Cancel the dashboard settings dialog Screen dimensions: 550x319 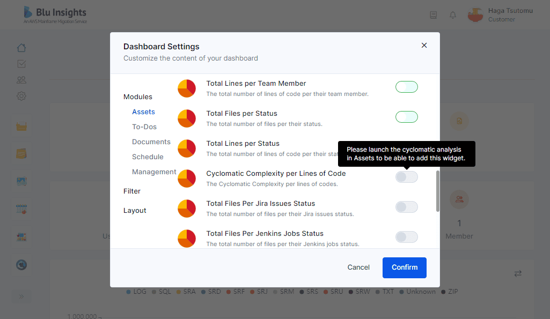pyautogui.click(x=358, y=268)
